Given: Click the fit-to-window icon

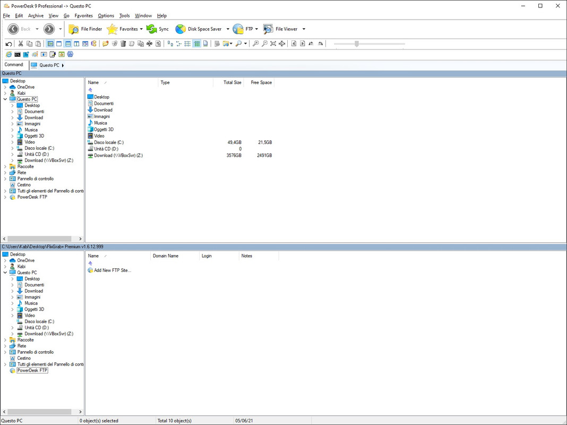Looking at the screenshot, I should tap(273, 44).
